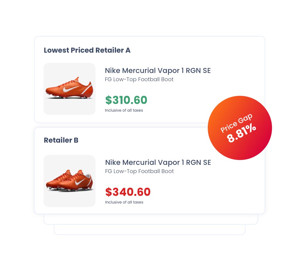Click "Inclusive of all taxes" below $310.60
307x271 pixels.
124,110
